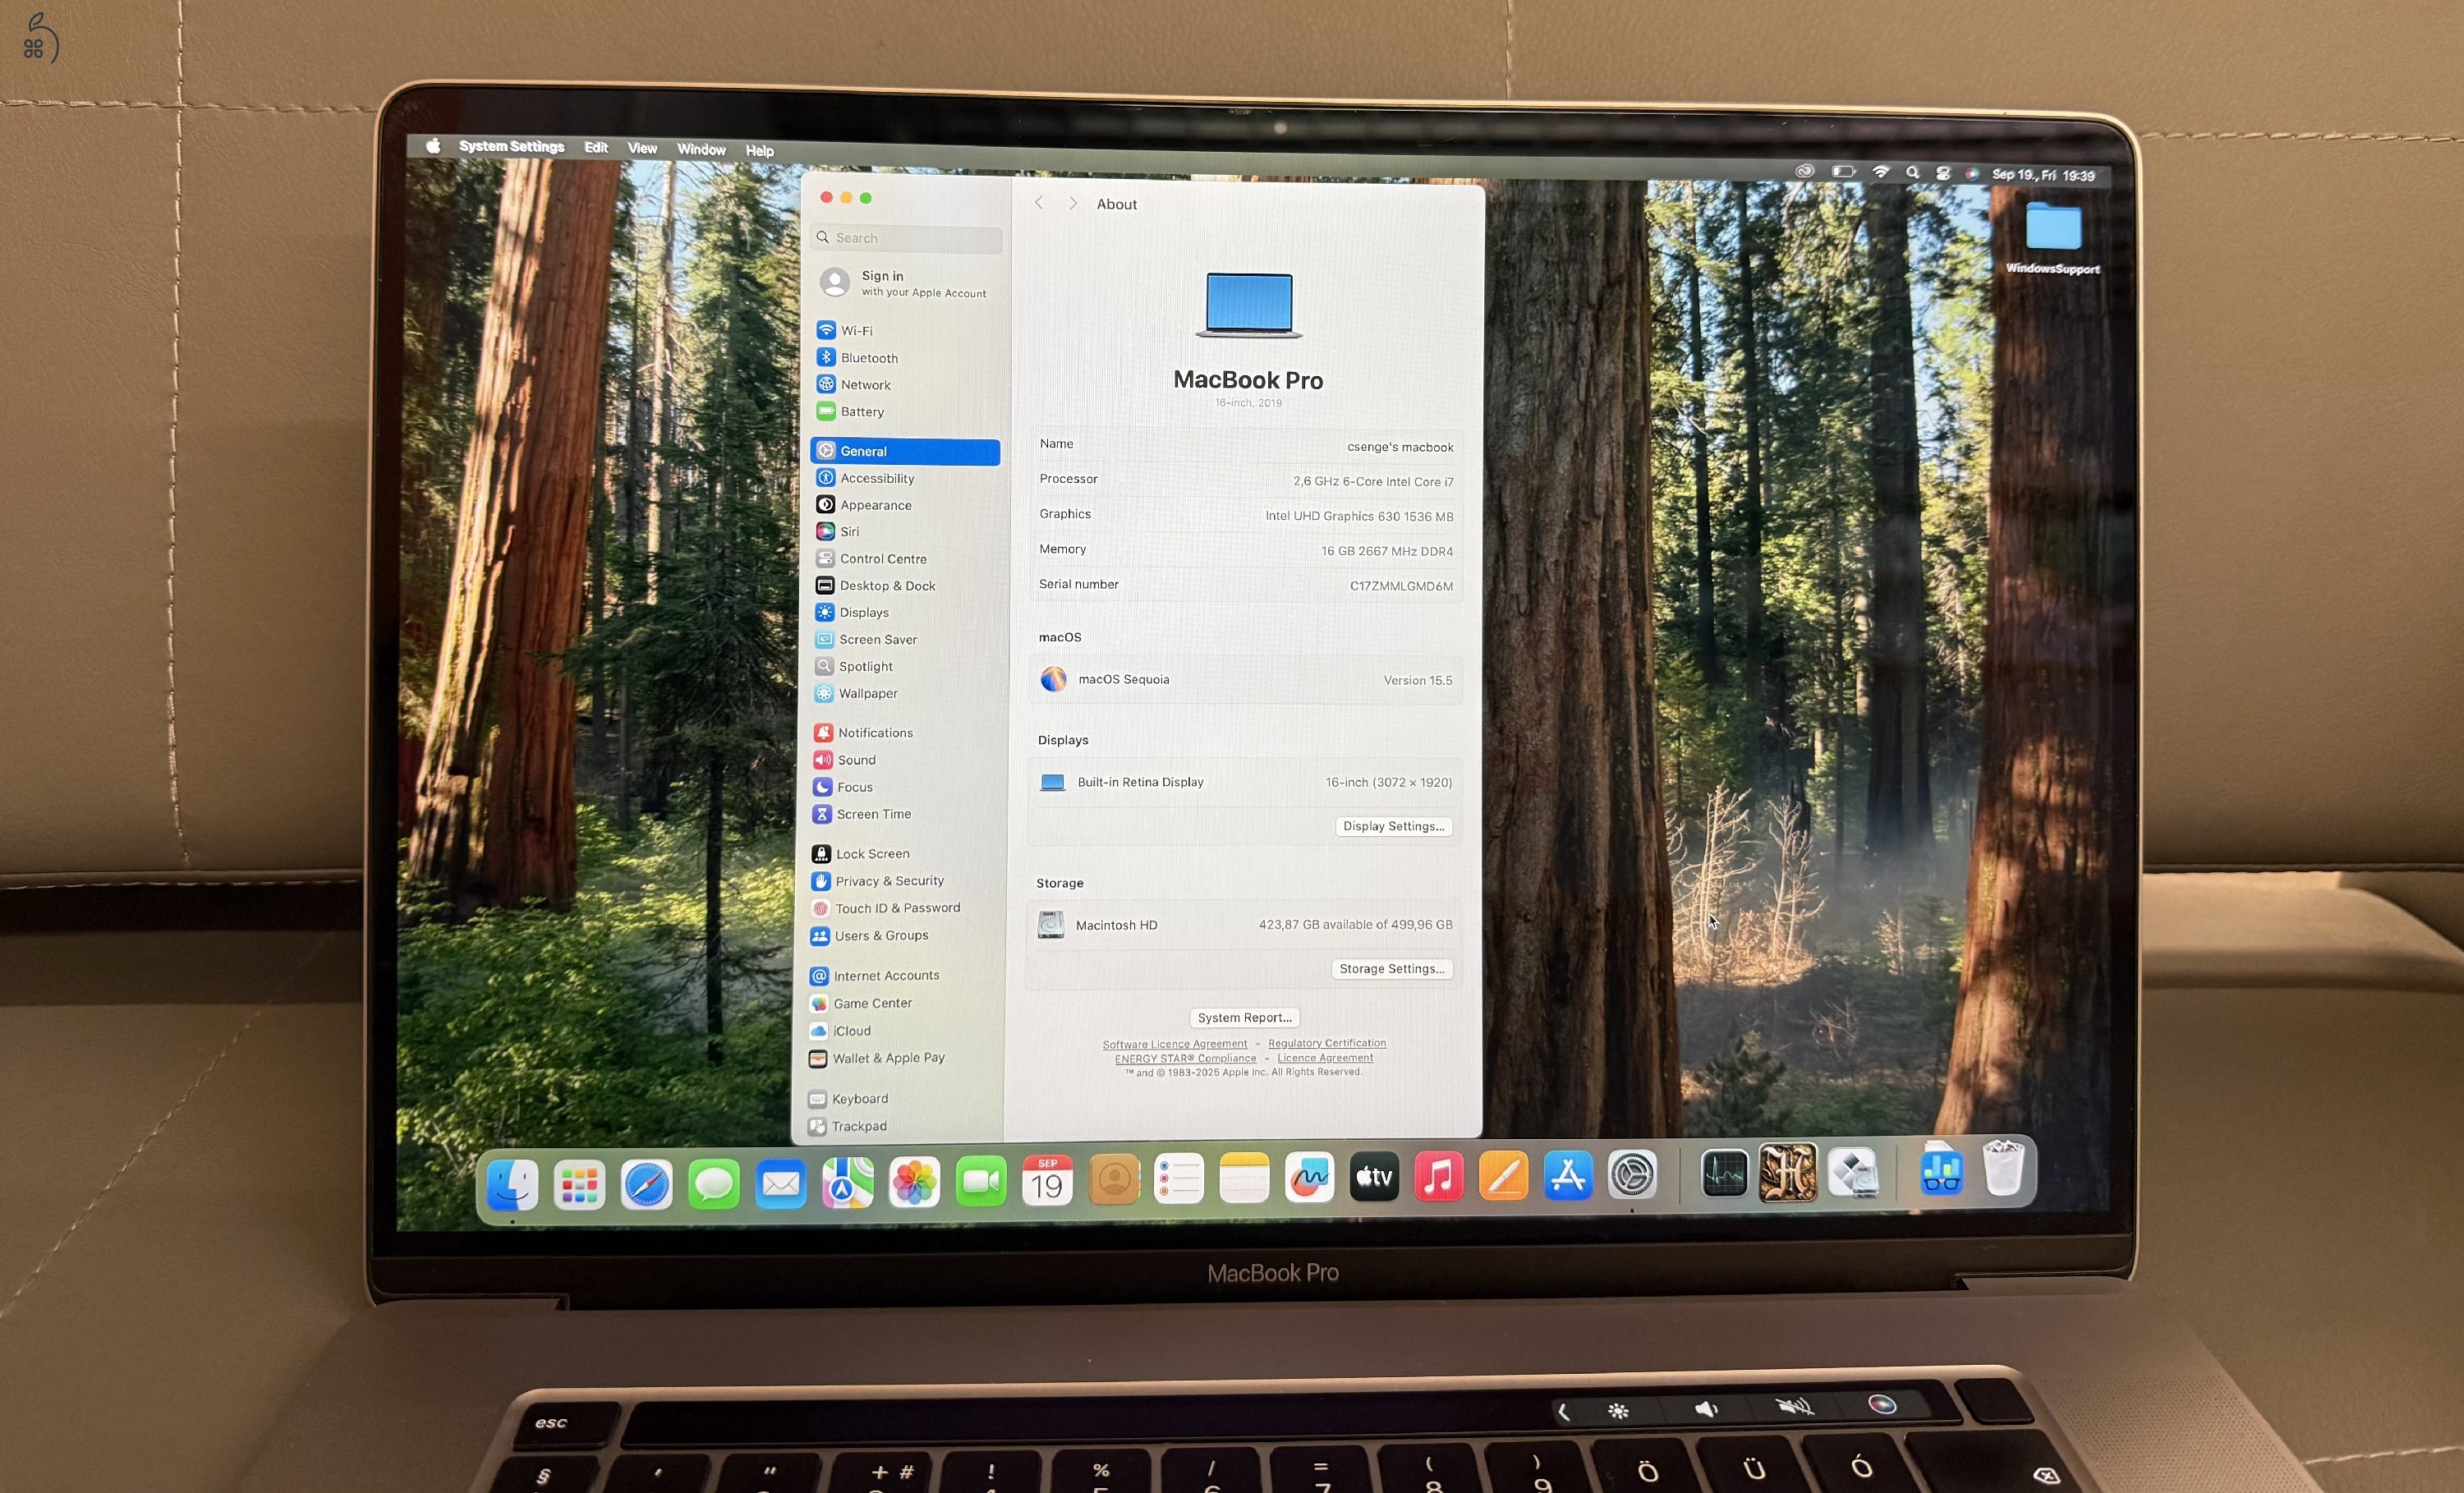Screen dimensions: 2464x1493
Task: Open ENERGY STAR Compliance link
Action: 1186,1058
